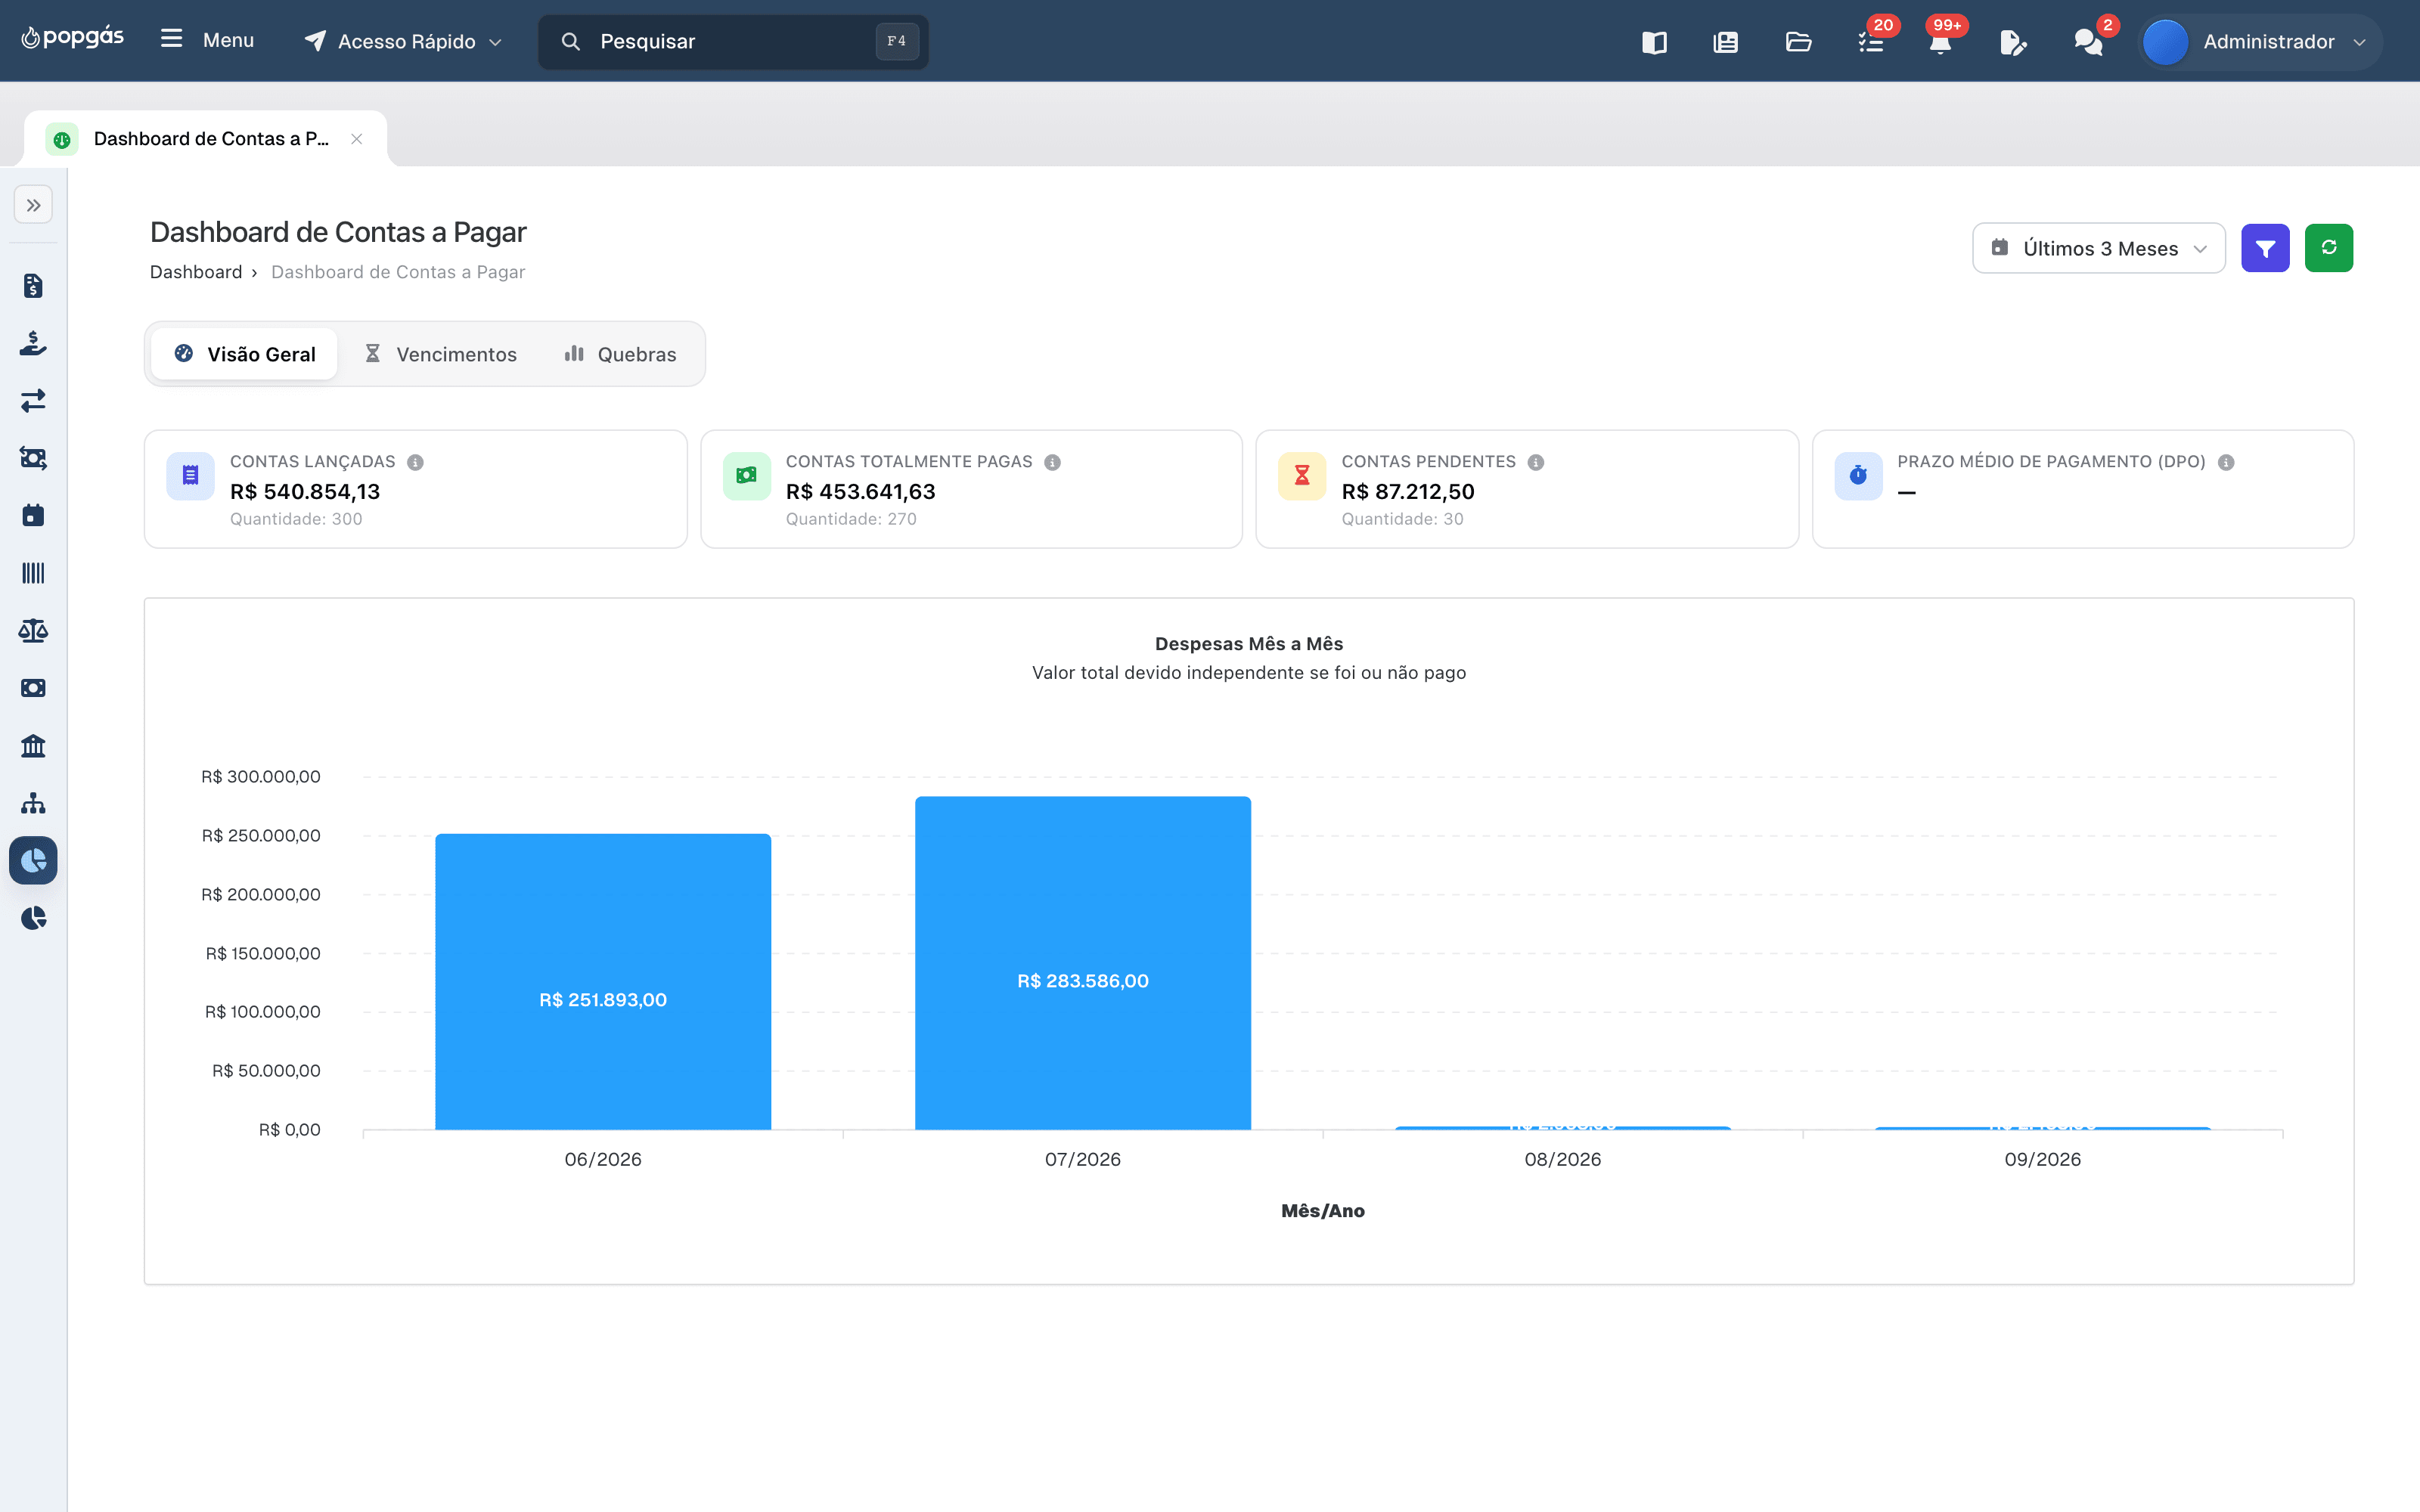The width and height of the screenshot is (2420, 1512).
Task: Show info for Contas Lançadas
Action: coord(416,462)
